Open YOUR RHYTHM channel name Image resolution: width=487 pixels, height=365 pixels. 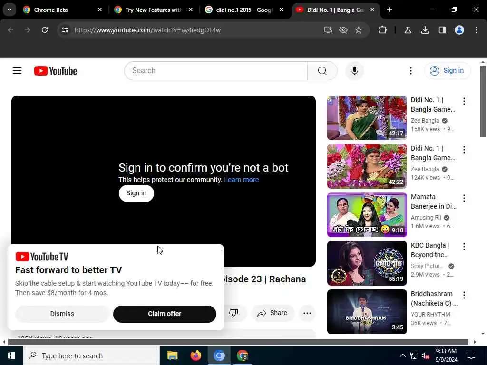430,315
